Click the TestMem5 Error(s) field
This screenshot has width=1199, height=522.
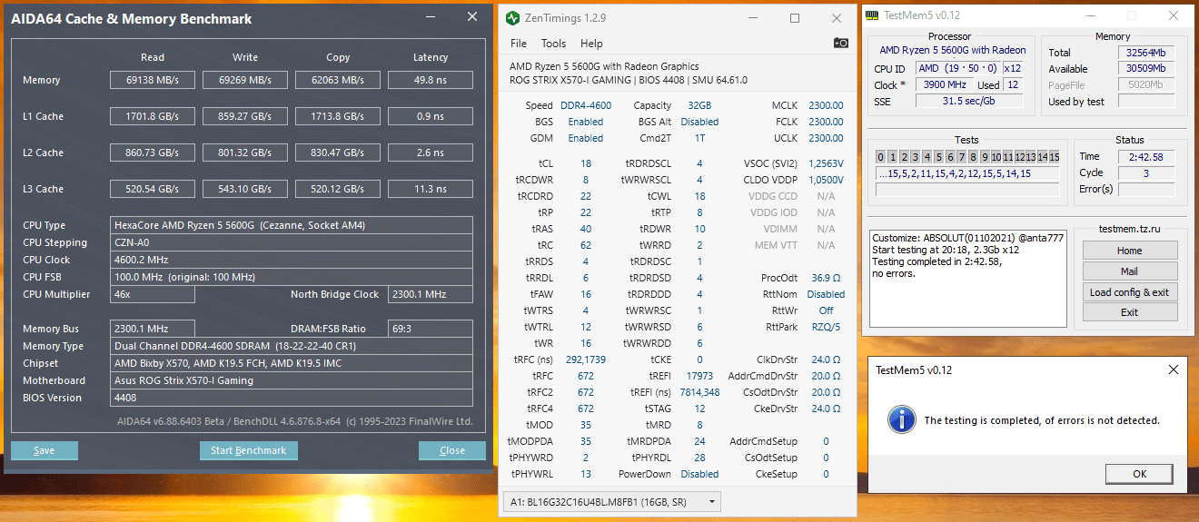click(x=1145, y=190)
